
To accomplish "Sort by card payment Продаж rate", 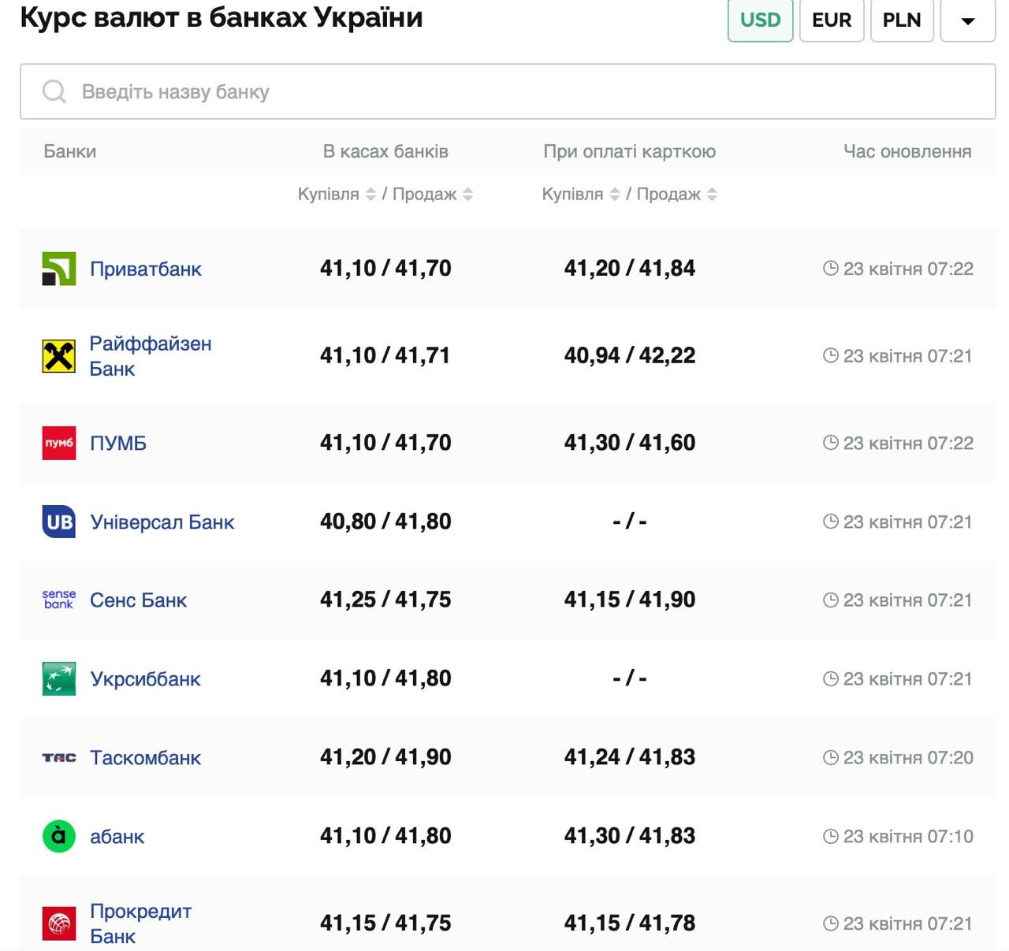I will [712, 195].
